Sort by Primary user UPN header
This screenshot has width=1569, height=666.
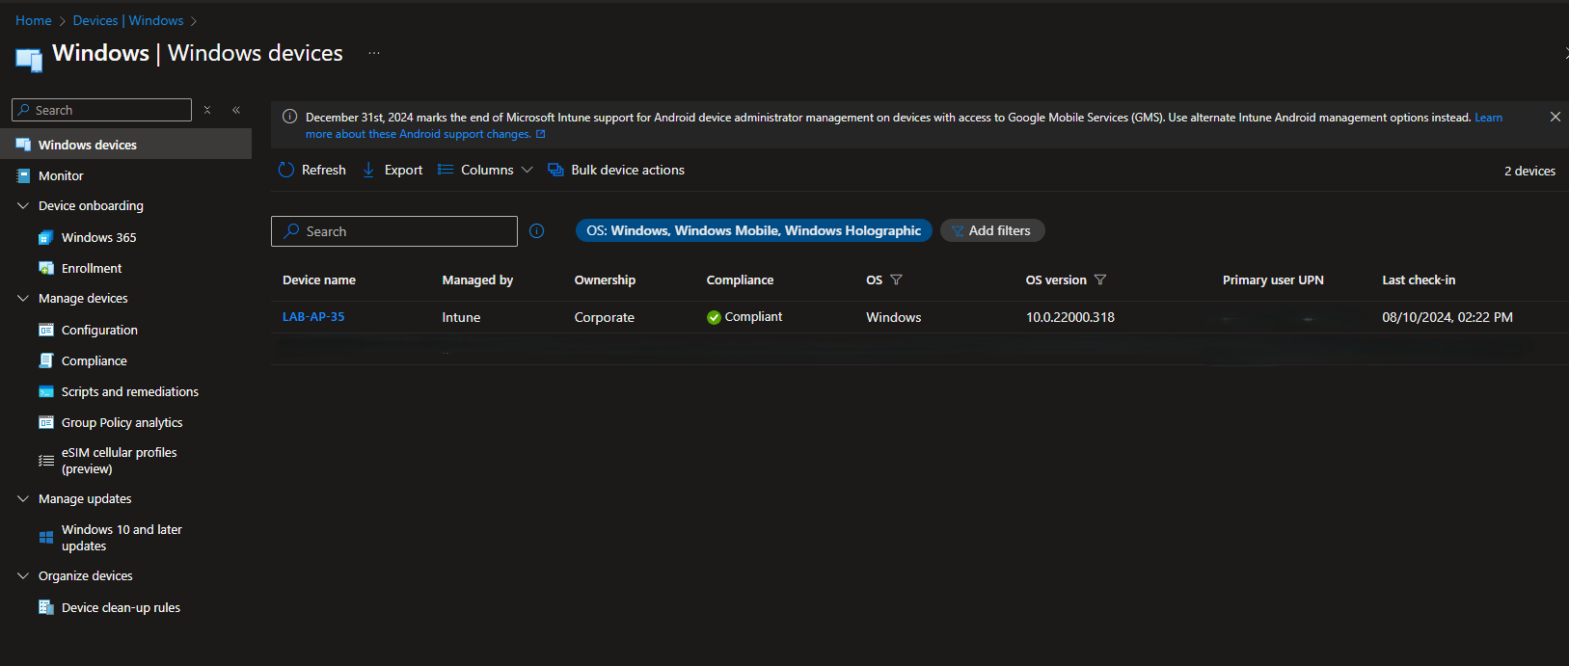point(1273,280)
